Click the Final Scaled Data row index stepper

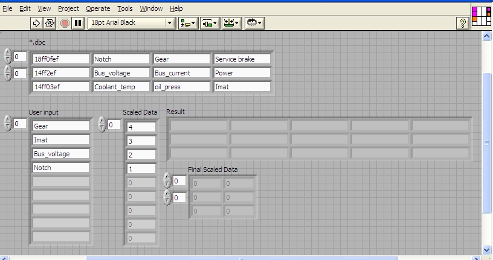[x=167, y=180]
